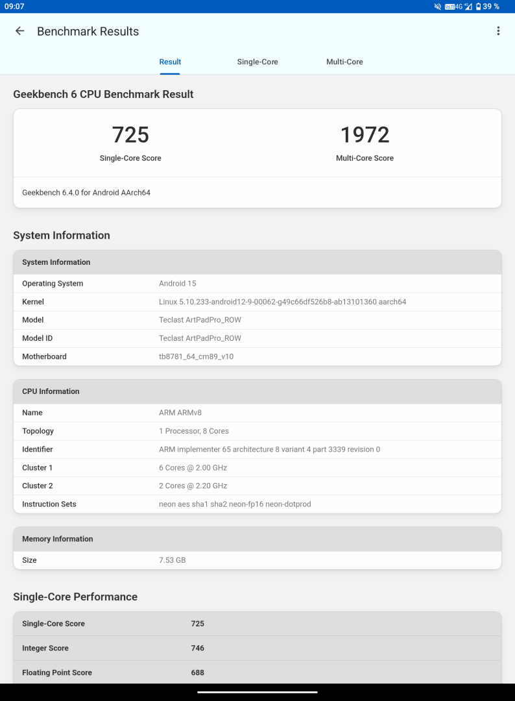Tap the cellular signal strength icon
Screen dimensions: 515x701
(468, 6)
